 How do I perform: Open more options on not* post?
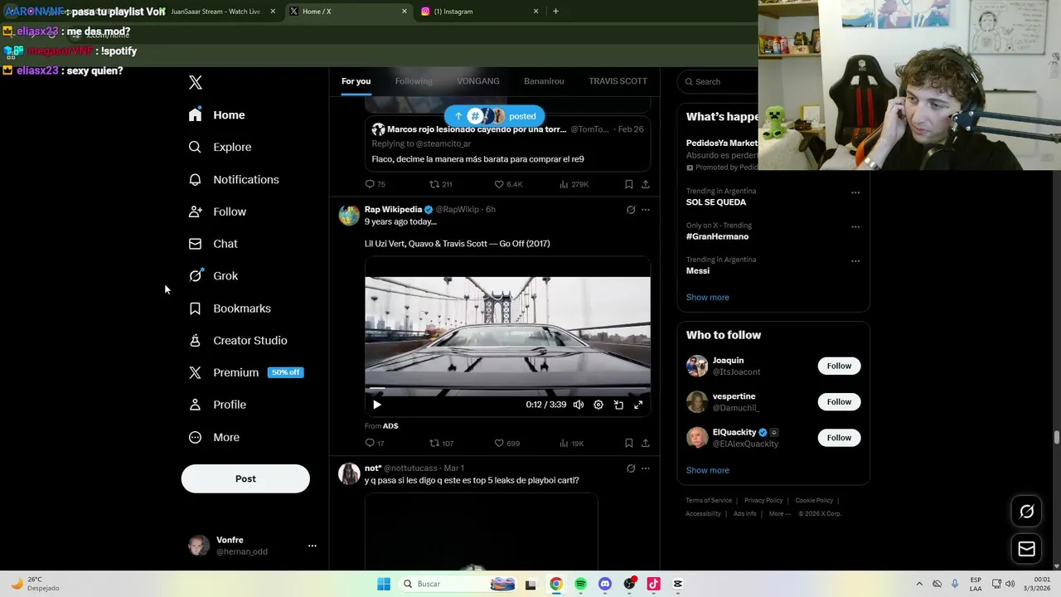(646, 468)
